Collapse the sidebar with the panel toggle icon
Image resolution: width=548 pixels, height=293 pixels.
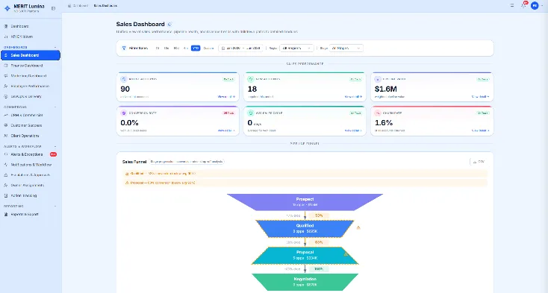[53, 8]
